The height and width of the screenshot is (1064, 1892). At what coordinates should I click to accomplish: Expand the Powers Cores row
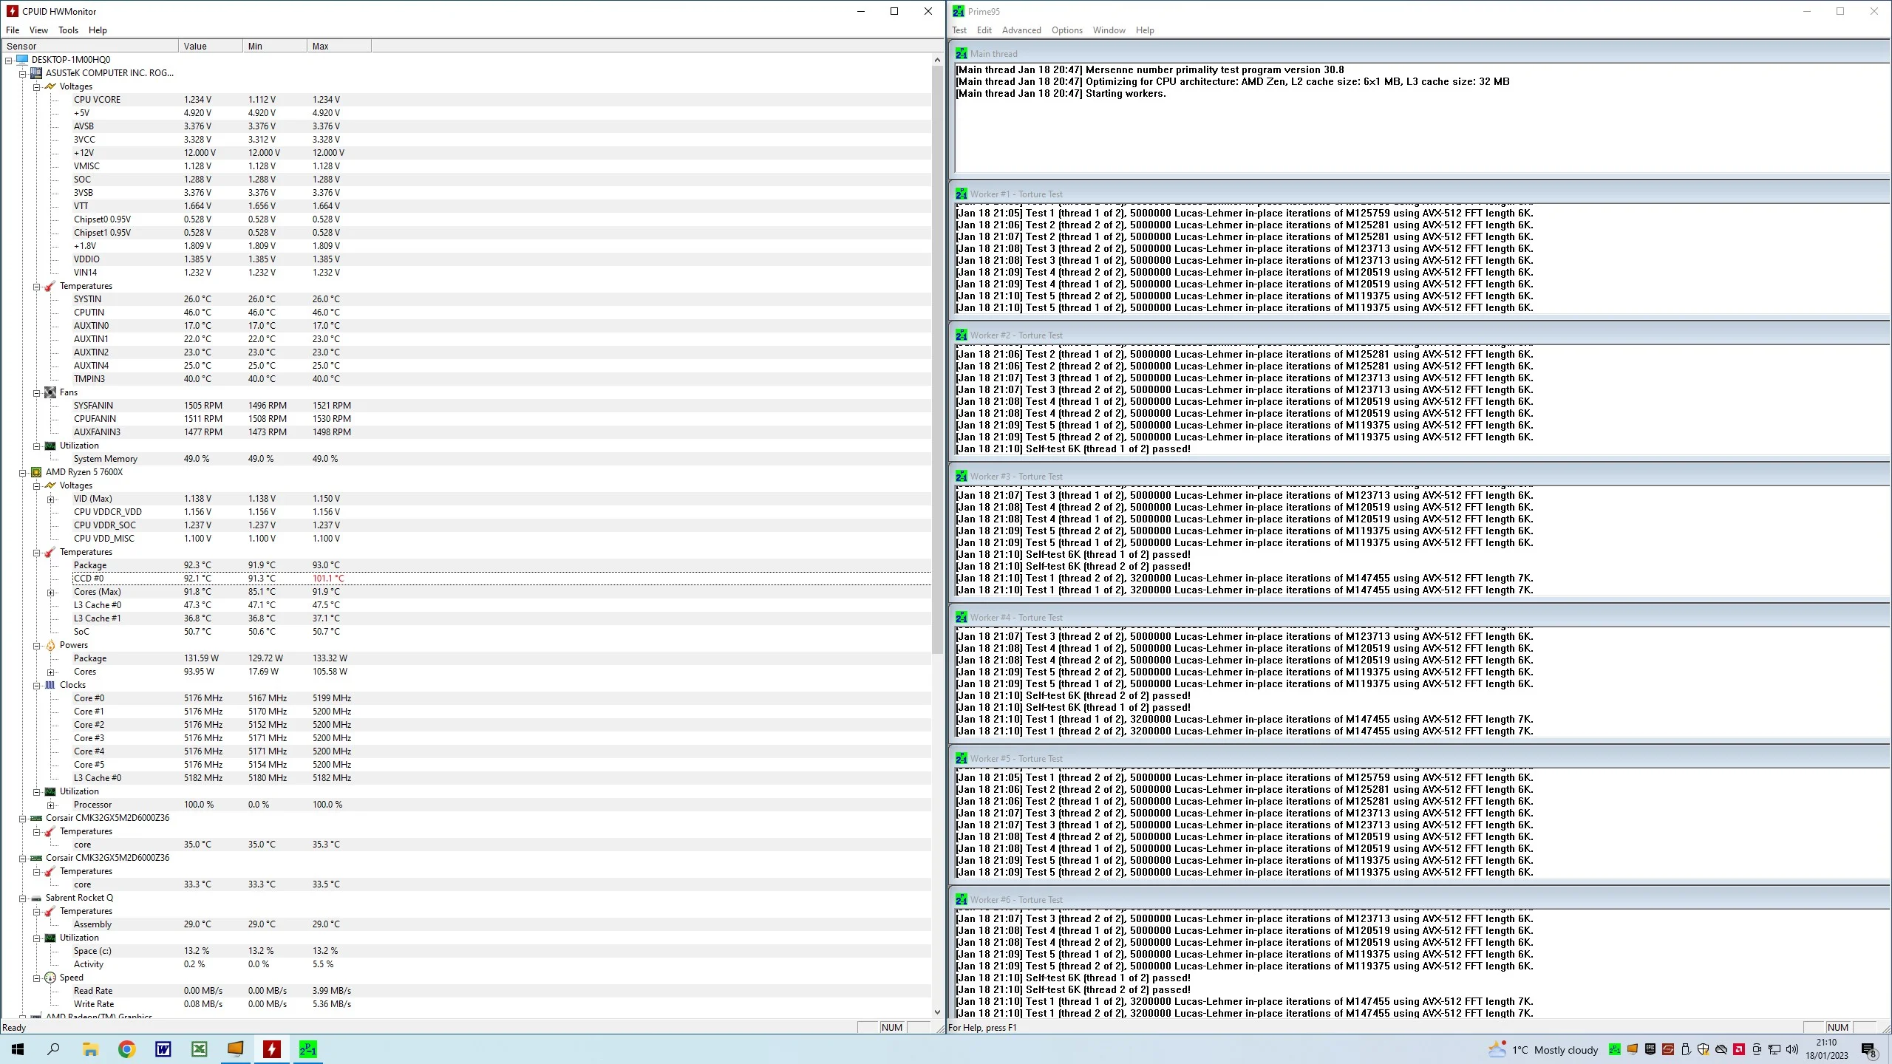51,672
